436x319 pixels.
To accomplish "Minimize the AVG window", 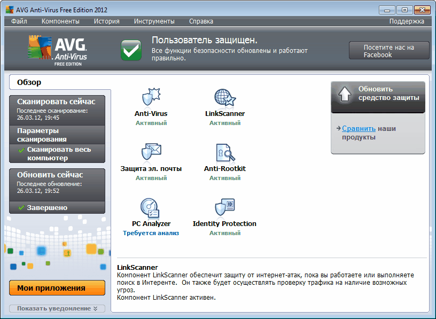I will [387, 10].
